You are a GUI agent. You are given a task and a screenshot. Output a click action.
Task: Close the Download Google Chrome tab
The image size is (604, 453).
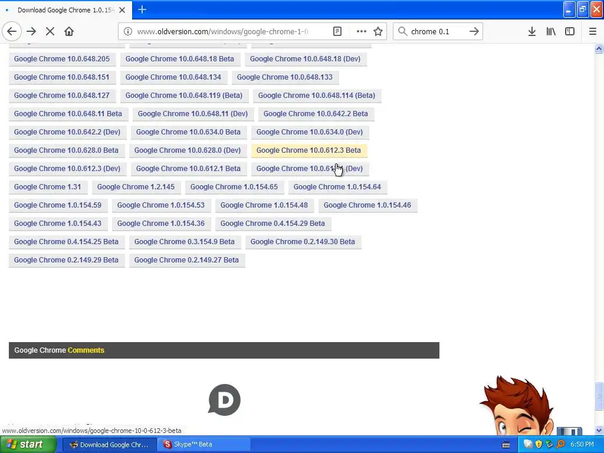[122, 10]
